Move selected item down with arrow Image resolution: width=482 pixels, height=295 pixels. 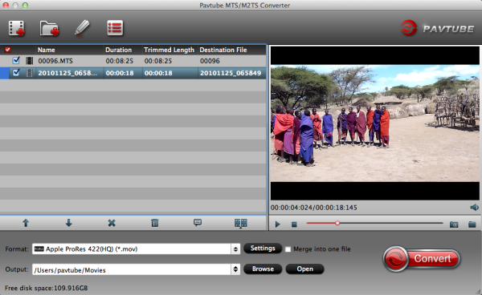[x=69, y=223]
